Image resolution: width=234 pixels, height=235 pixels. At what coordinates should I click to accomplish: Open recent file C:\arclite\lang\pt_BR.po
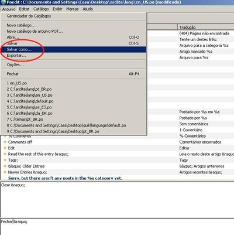74,89
